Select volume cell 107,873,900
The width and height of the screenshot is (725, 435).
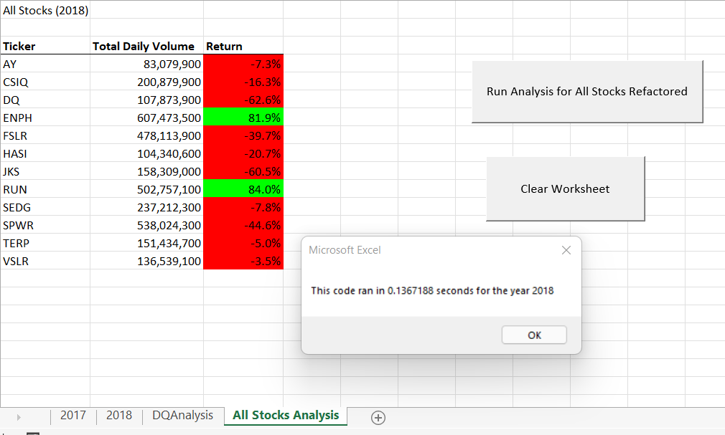[x=146, y=100]
